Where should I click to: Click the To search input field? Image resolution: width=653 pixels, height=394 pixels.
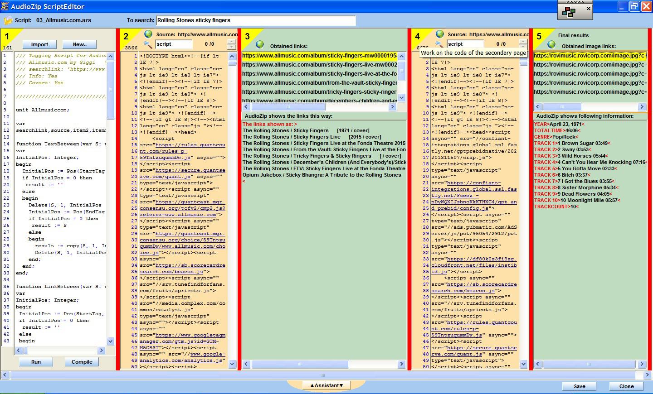[x=256, y=20]
